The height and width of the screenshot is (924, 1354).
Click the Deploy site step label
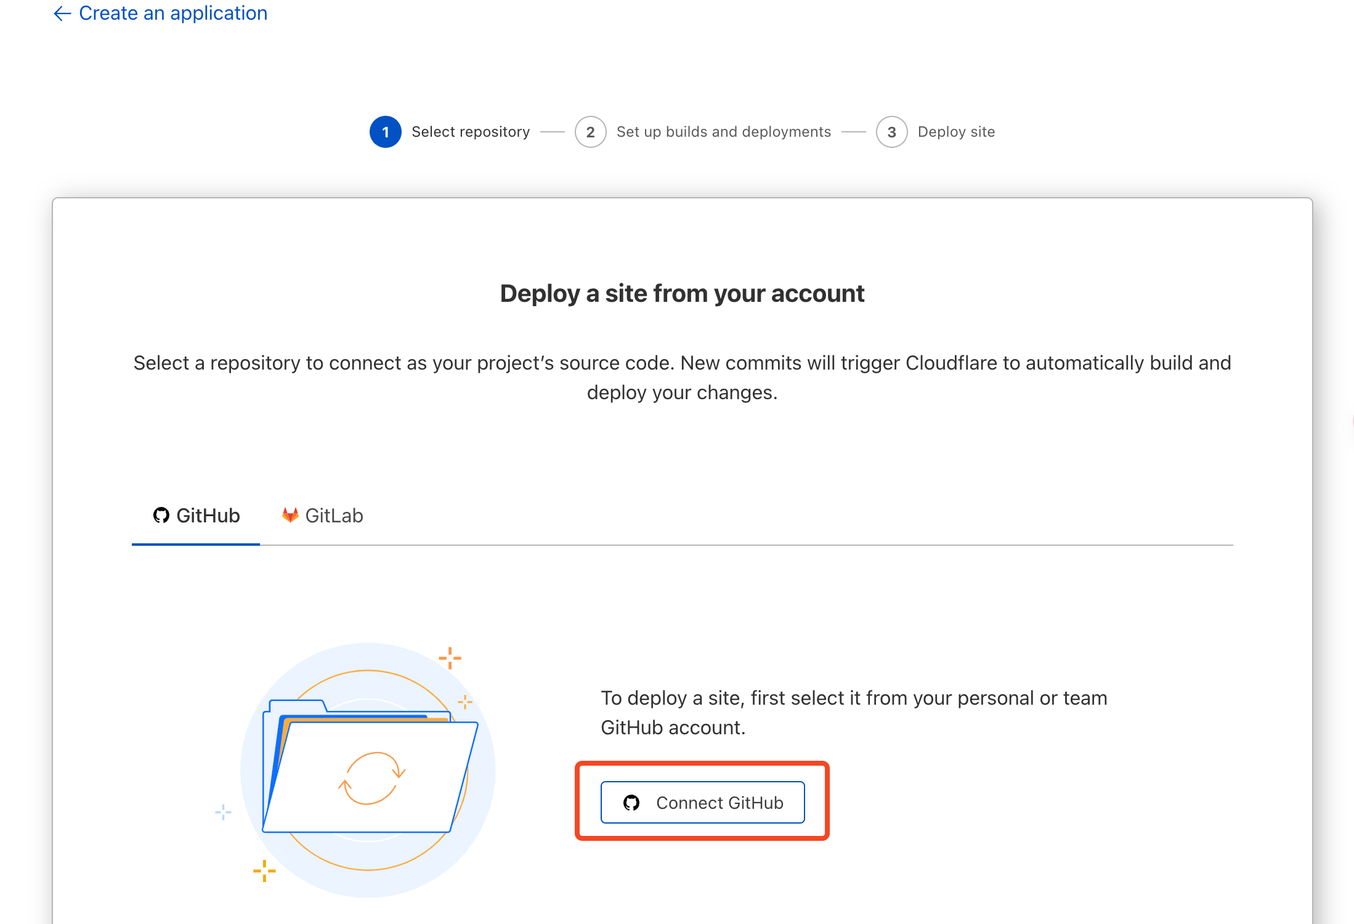pyautogui.click(x=956, y=132)
